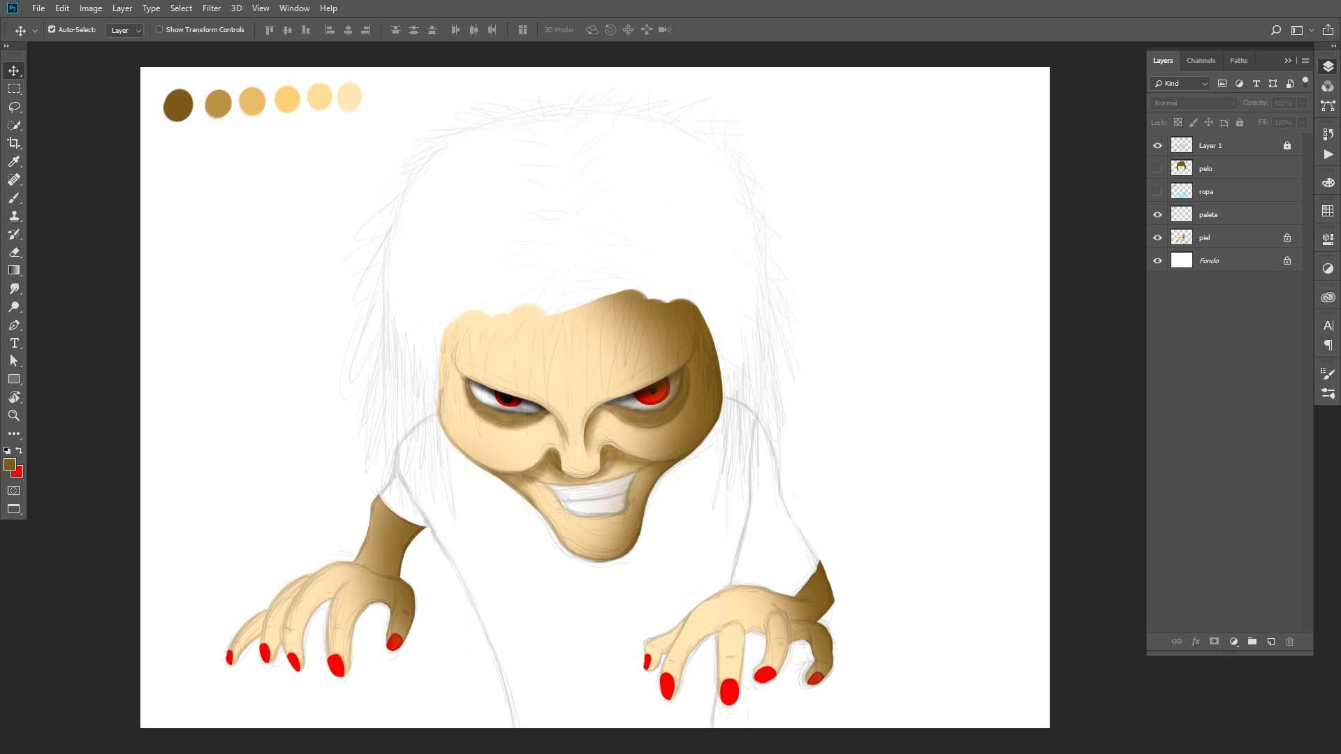Open the Fill value dropdown

1303,123
